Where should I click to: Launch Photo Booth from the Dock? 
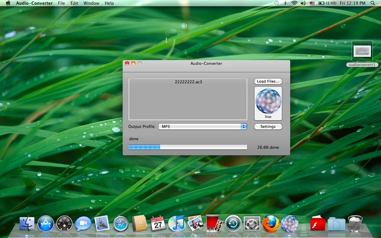click(214, 223)
